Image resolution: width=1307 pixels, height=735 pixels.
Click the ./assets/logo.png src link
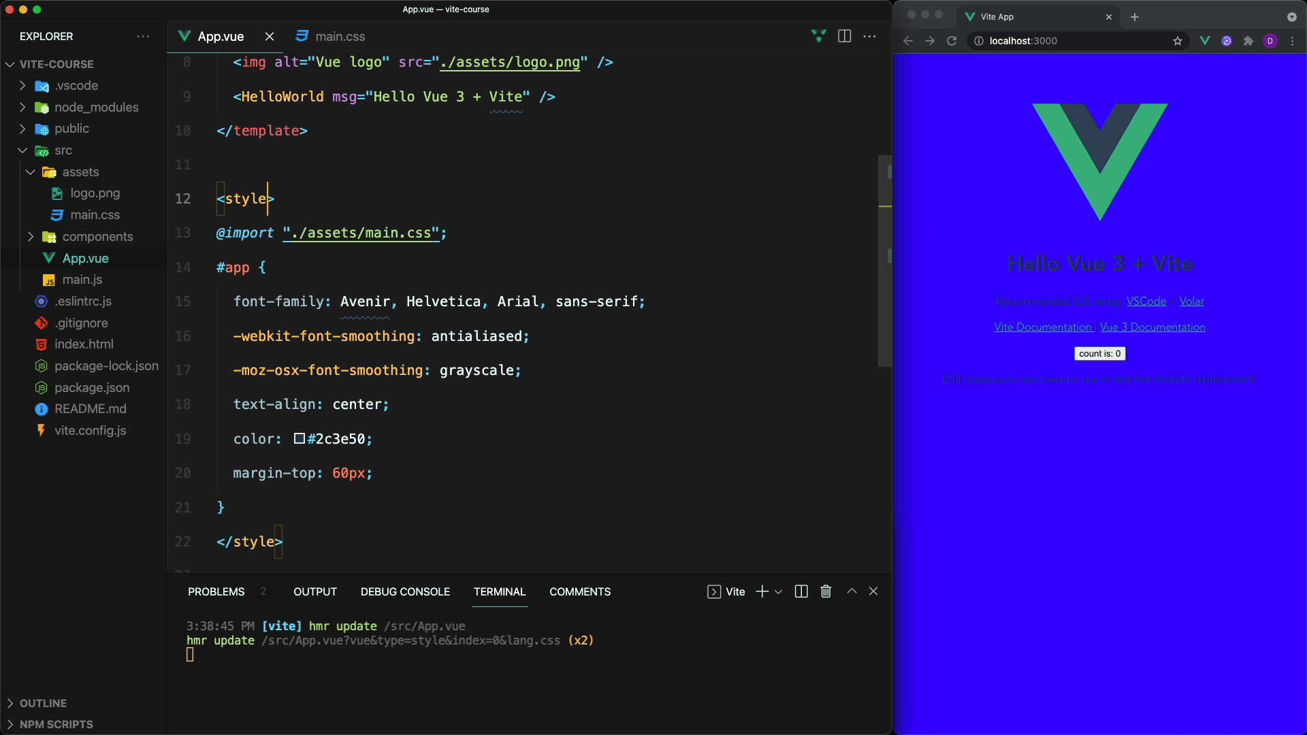pos(510,62)
